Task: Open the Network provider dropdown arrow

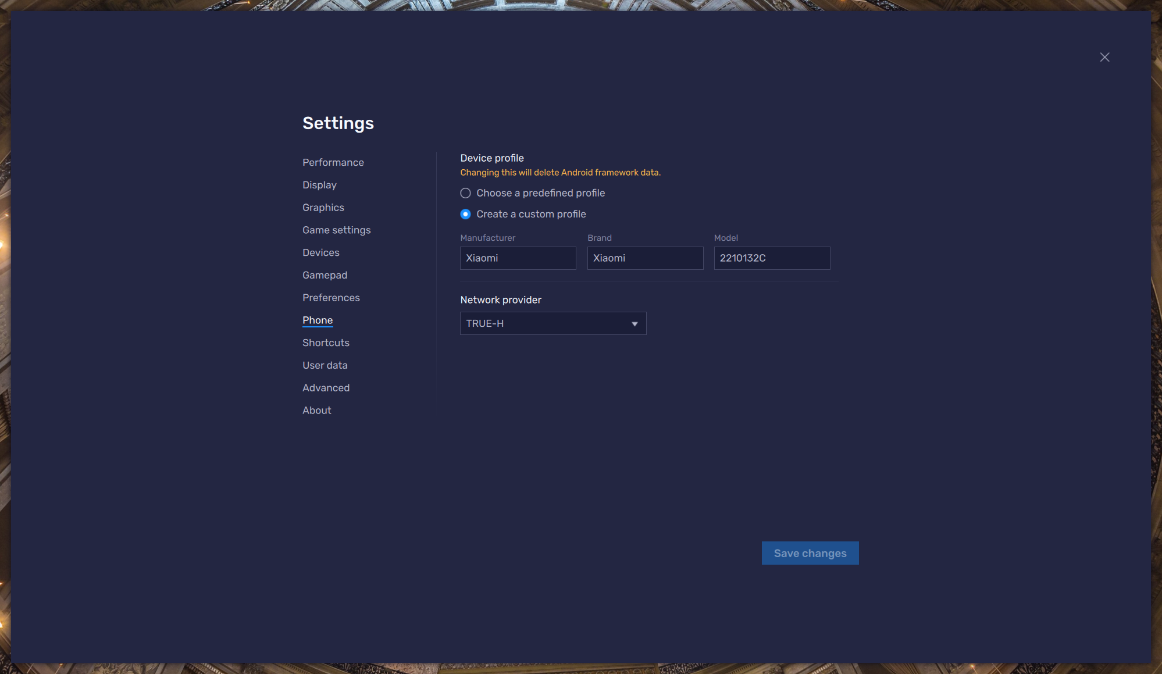Action: point(635,324)
